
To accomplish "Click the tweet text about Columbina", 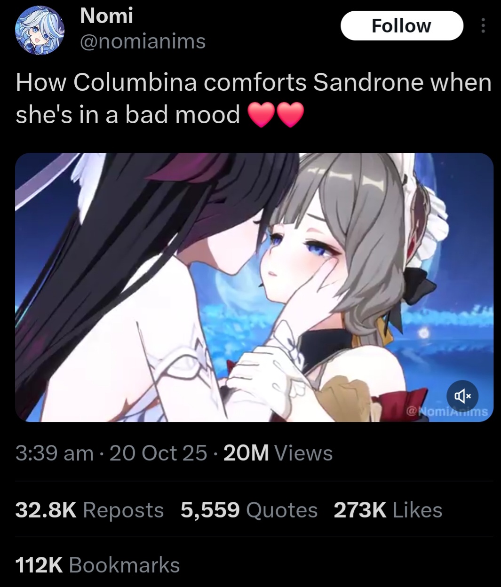I will [254, 98].
